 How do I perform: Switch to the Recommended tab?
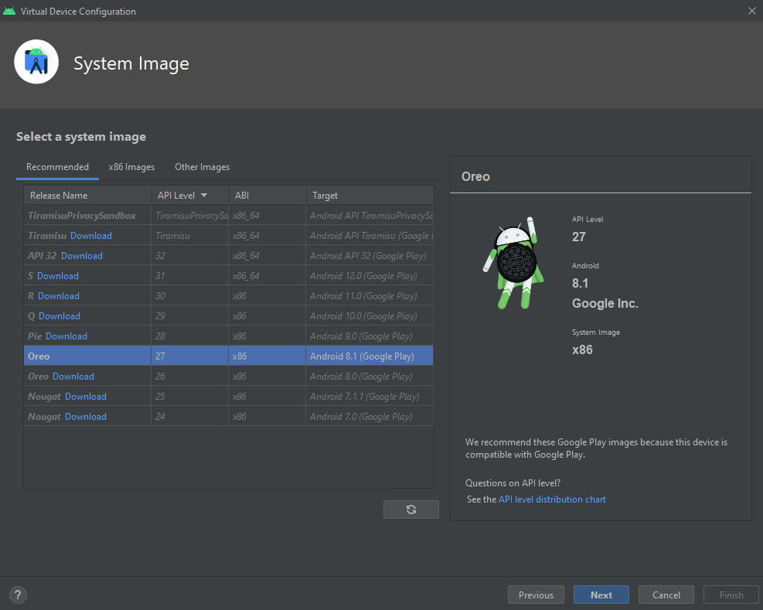coord(57,167)
